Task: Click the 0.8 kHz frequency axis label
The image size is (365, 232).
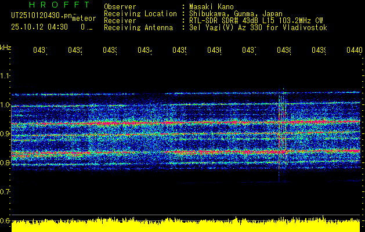Action: (5, 163)
